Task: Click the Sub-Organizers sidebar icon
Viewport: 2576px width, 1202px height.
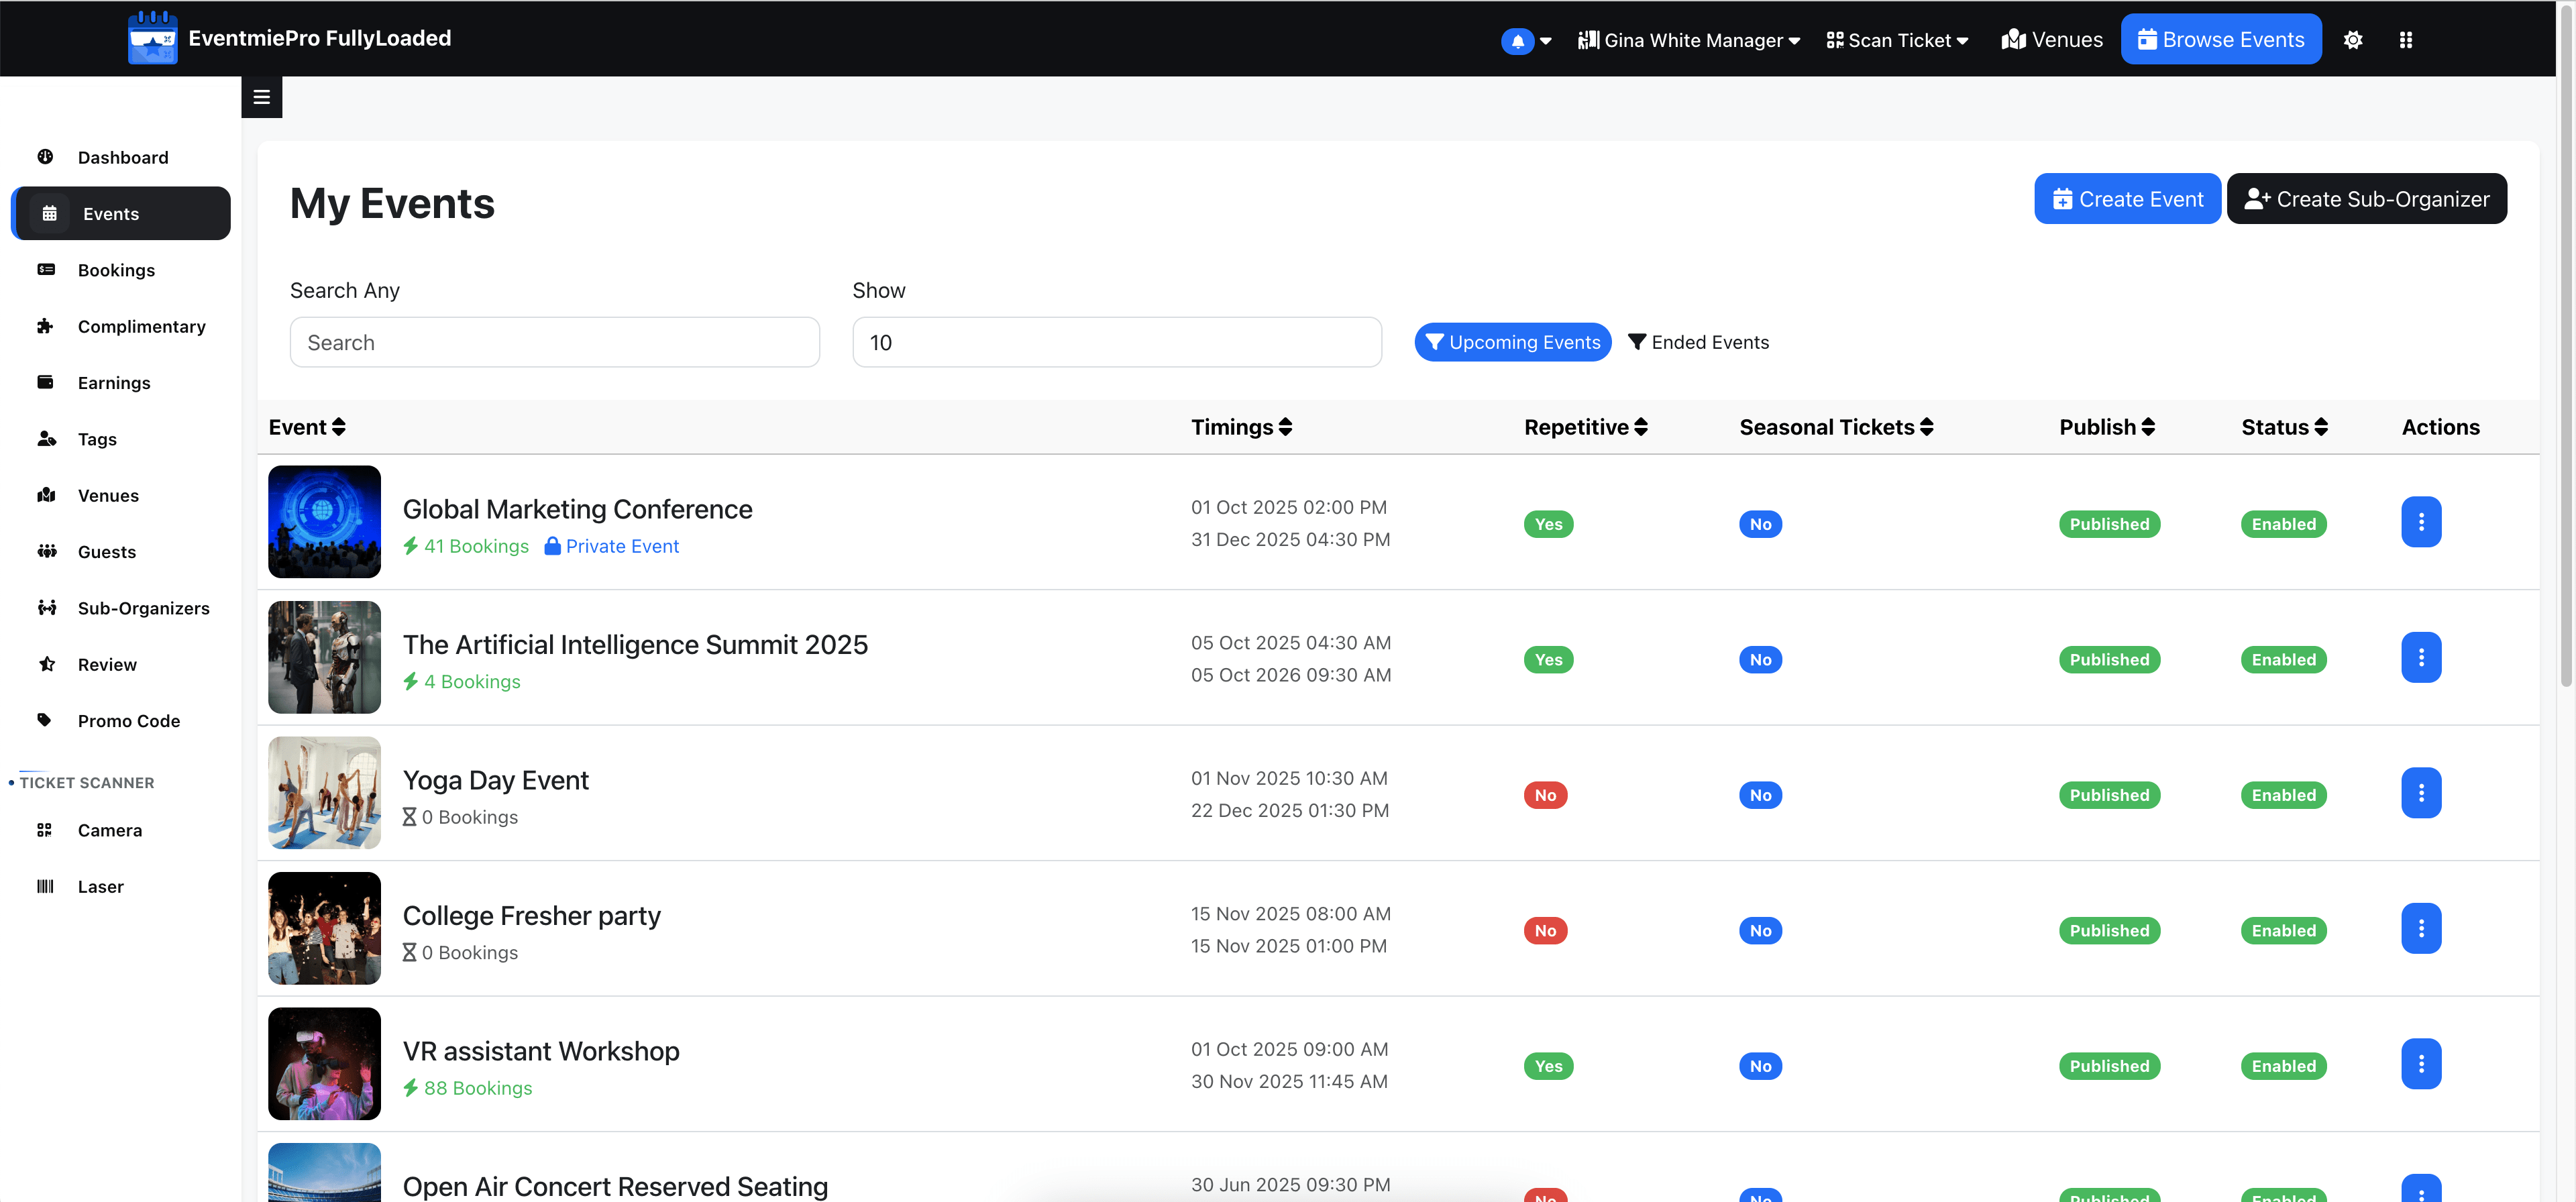Action: pos(46,607)
